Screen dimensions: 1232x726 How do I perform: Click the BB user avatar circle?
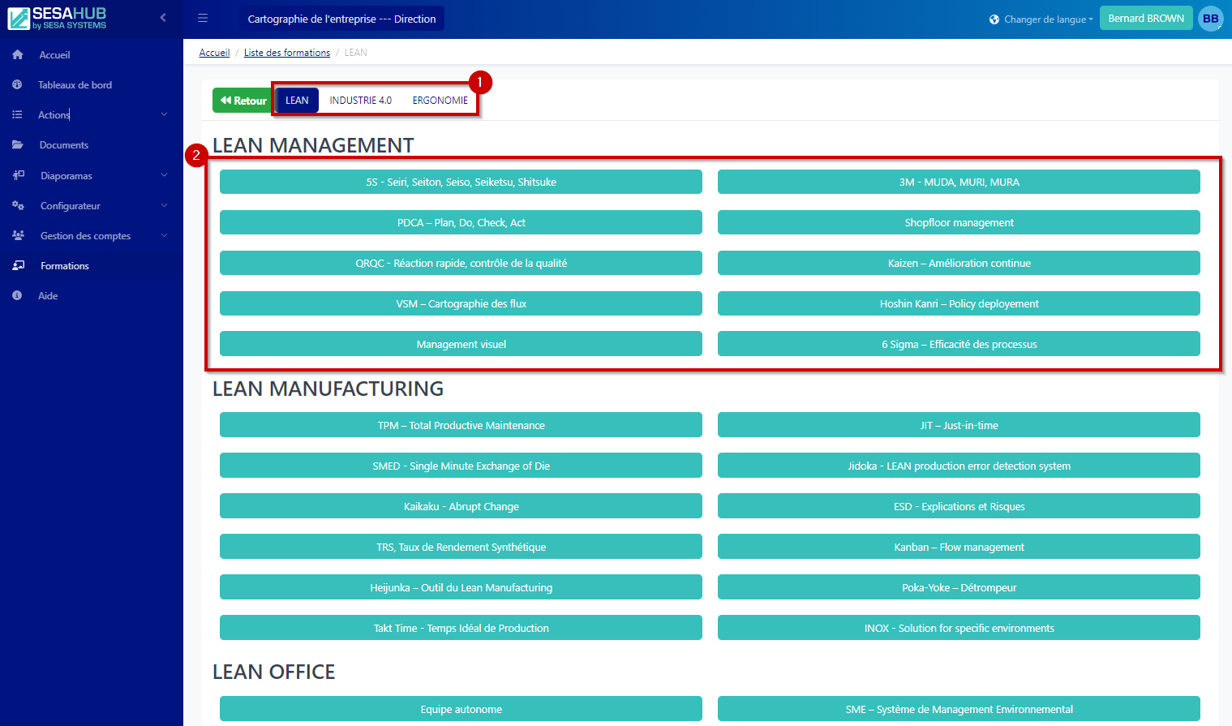(x=1210, y=19)
